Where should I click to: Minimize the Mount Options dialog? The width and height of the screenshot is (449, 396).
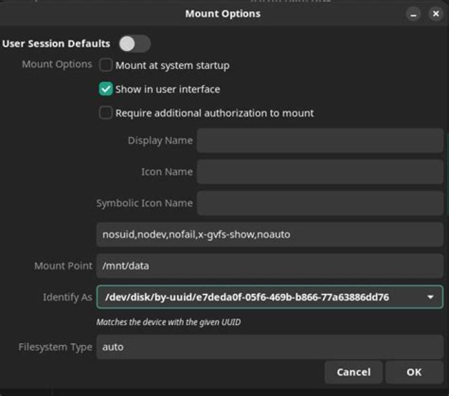tap(413, 14)
